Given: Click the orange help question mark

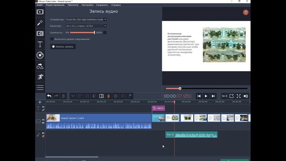Looking at the screenshot, I should click(x=245, y=13).
